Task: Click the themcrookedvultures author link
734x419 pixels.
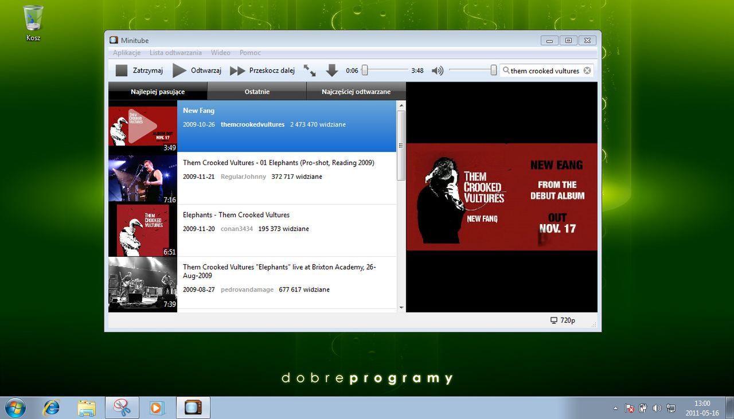Action: (x=252, y=124)
